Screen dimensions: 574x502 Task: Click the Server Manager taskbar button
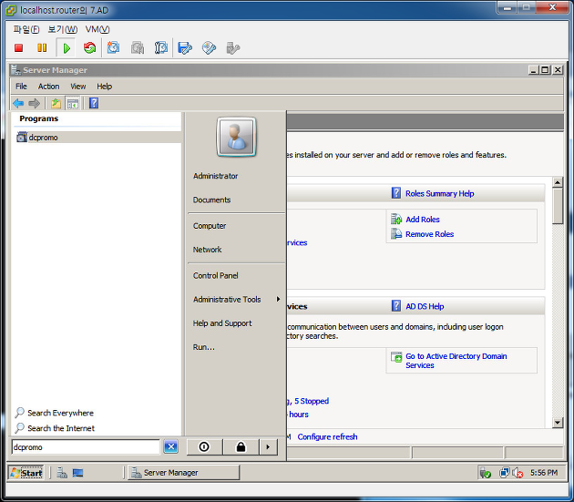184,473
